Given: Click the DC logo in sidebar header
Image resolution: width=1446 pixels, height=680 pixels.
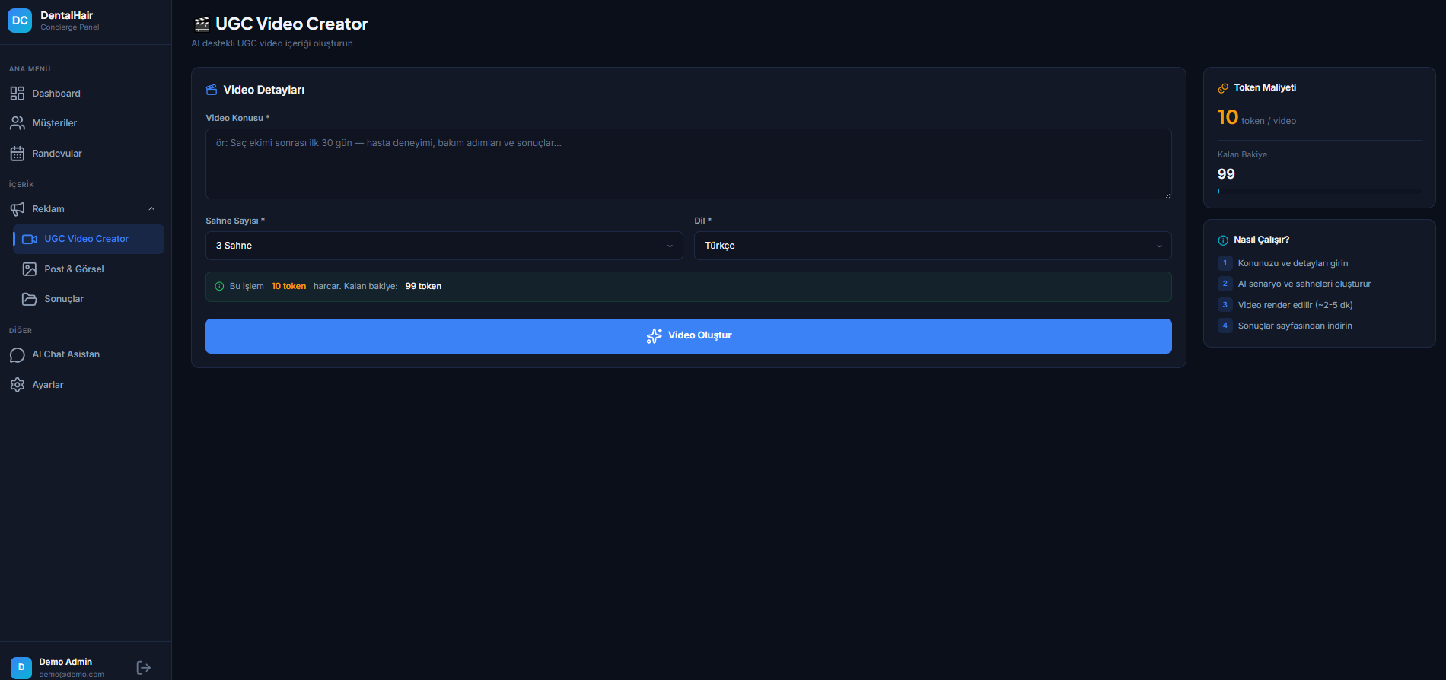Looking at the screenshot, I should [20, 21].
